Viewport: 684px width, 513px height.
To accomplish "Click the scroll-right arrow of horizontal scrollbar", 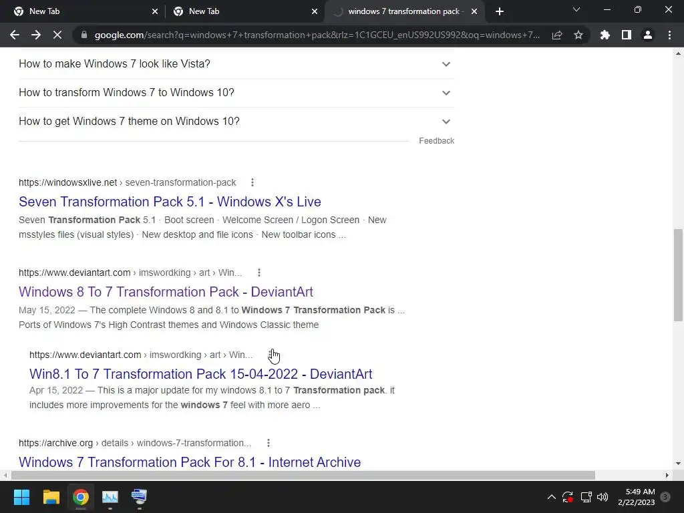I will tap(667, 475).
